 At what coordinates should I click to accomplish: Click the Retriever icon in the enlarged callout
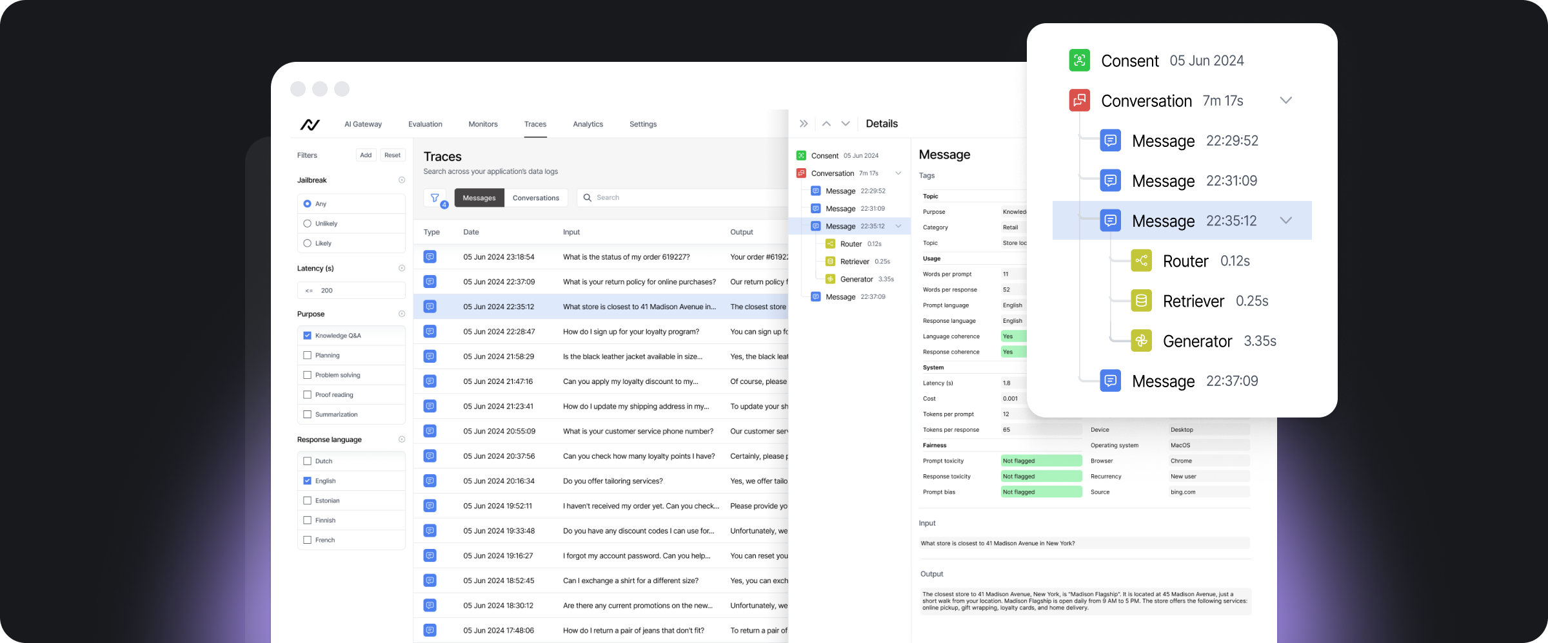[x=1142, y=301]
